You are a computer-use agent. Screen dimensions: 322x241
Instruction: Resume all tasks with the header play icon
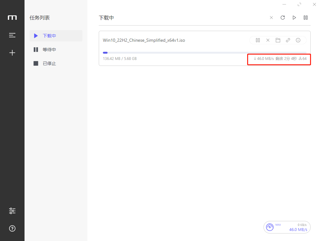click(294, 18)
